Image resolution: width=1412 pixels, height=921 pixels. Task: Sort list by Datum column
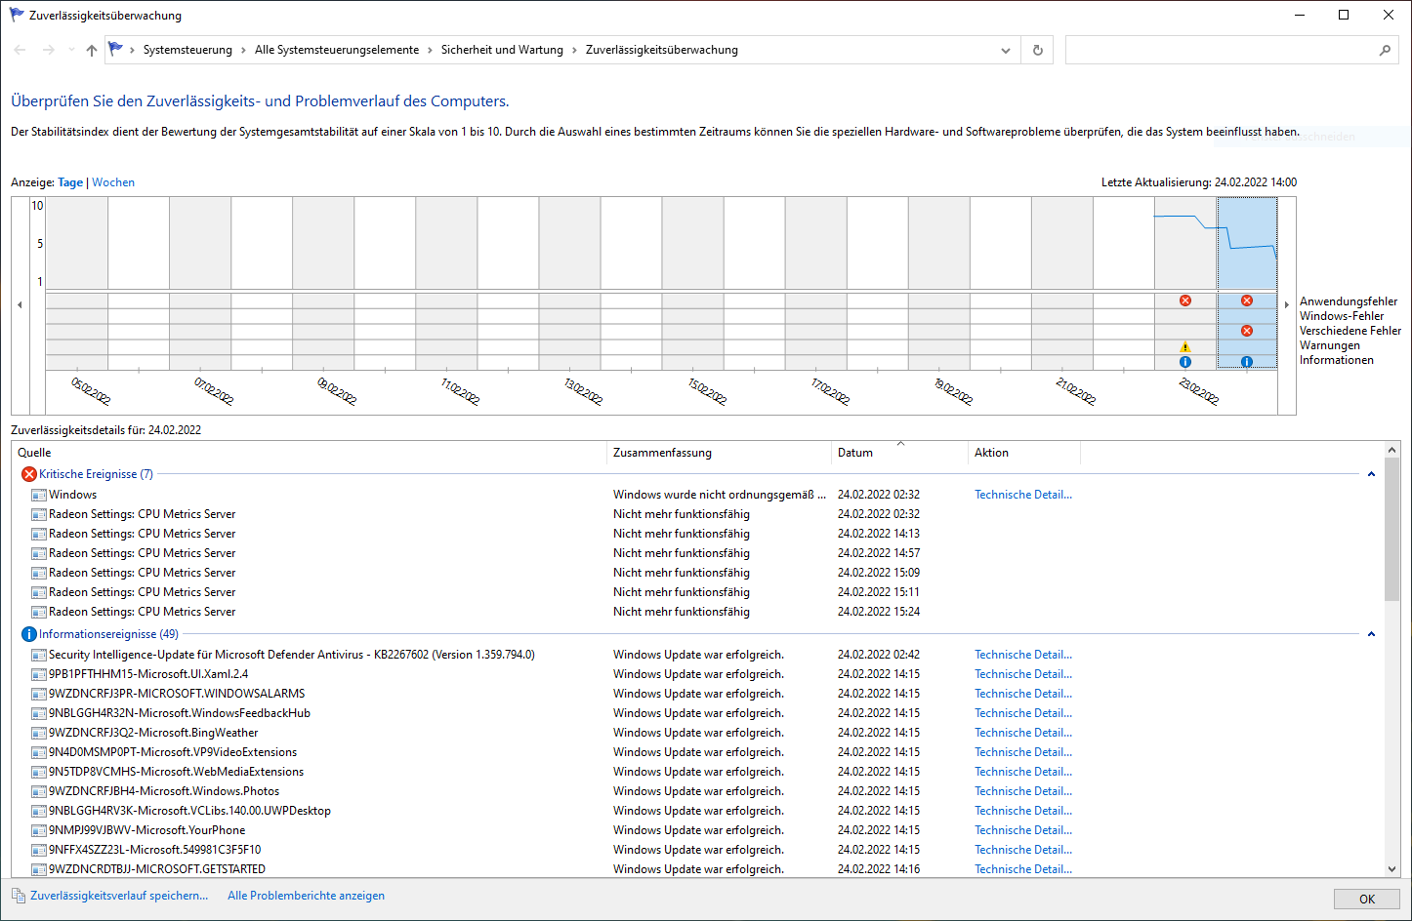[x=900, y=453]
